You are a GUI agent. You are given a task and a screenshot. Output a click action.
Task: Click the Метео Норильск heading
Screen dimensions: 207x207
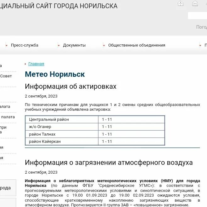coord(55,74)
